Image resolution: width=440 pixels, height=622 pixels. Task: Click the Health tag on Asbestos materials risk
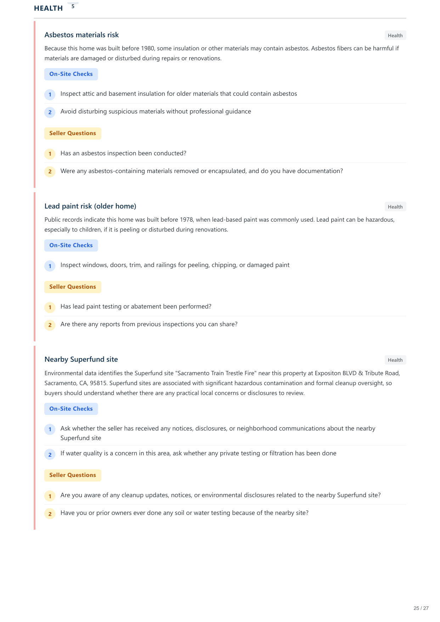click(x=395, y=35)
